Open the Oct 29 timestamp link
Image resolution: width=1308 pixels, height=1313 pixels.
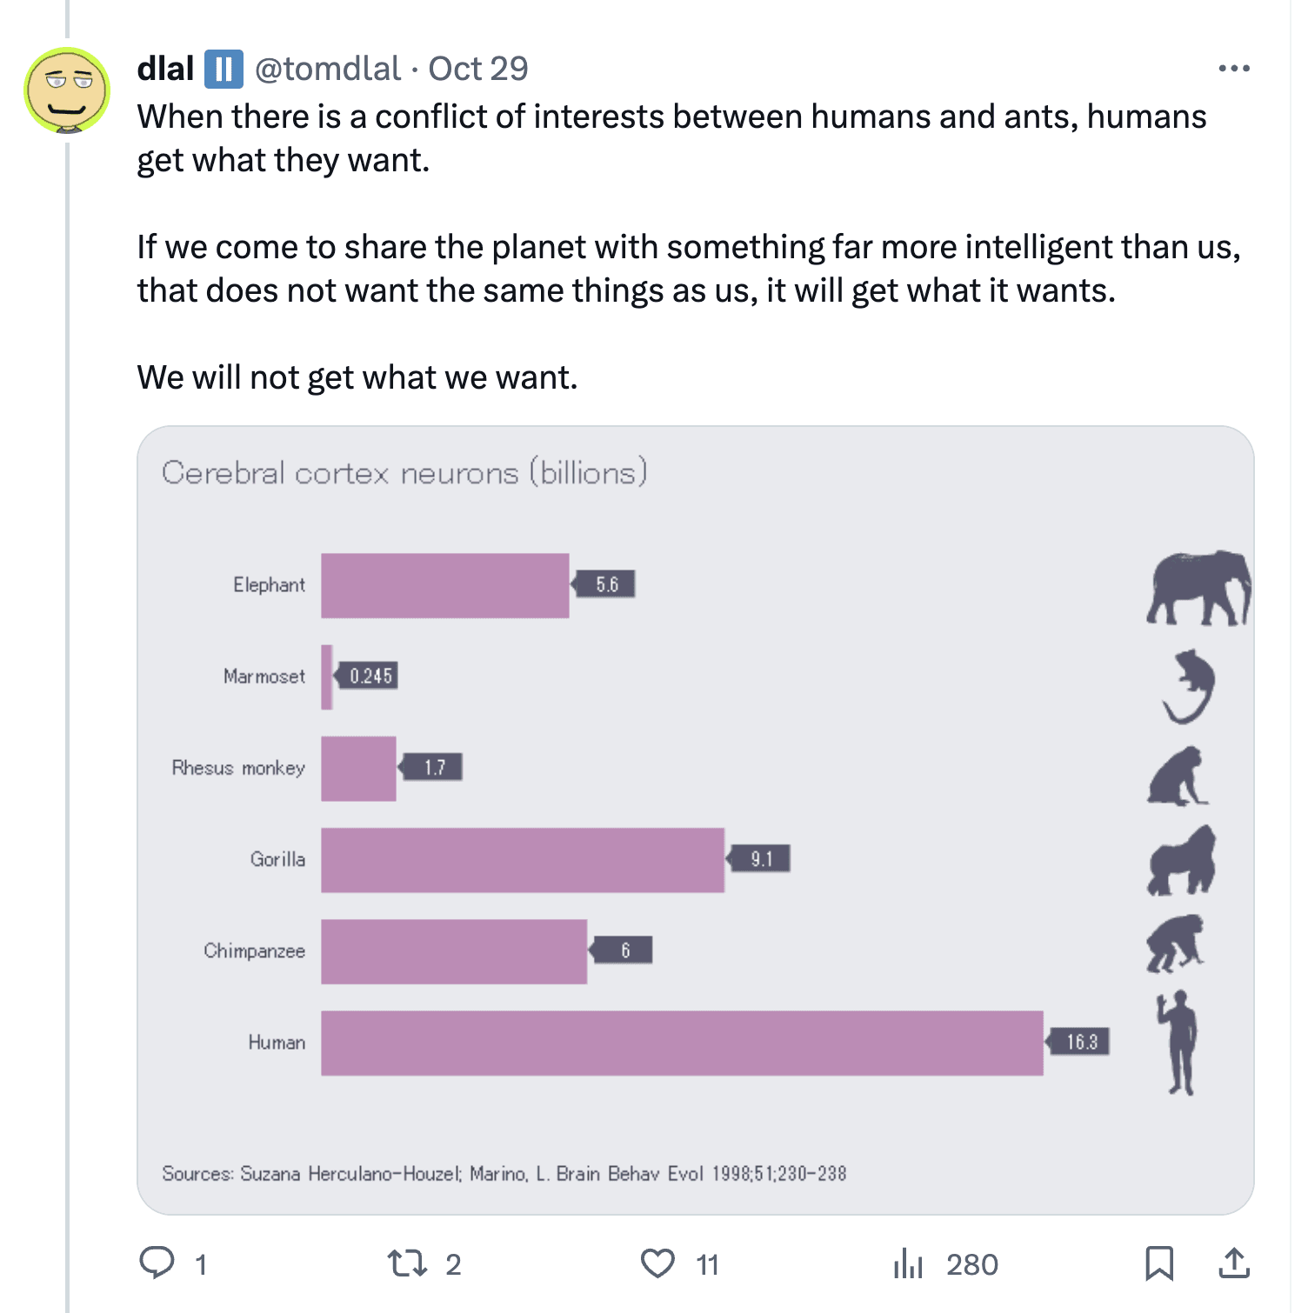click(478, 69)
